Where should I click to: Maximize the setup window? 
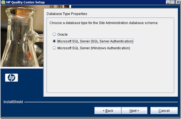click(173, 2)
